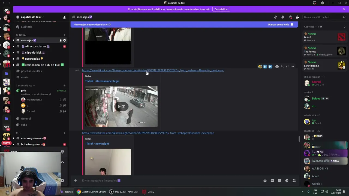Expand the Actividad panel chevron
Screen dimensions: 349x196
pyautogui.click(x=345, y=27)
